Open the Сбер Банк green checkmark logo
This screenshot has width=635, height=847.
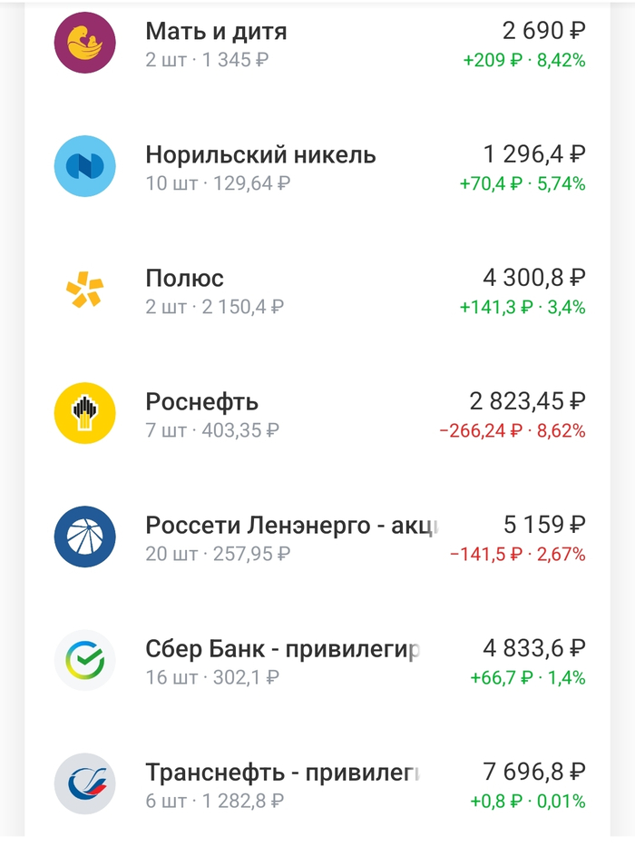(x=84, y=660)
